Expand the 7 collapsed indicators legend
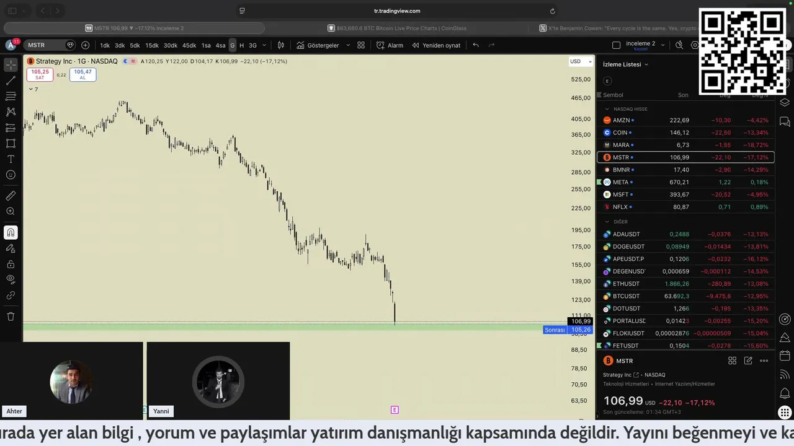The image size is (794, 446). coord(33,89)
